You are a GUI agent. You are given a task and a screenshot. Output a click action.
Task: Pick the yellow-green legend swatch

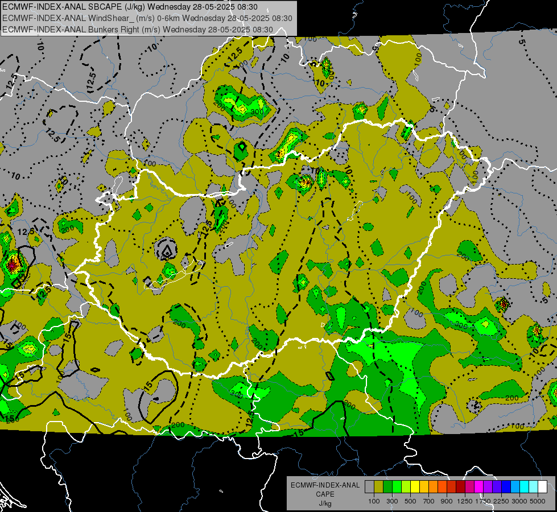[406, 486]
